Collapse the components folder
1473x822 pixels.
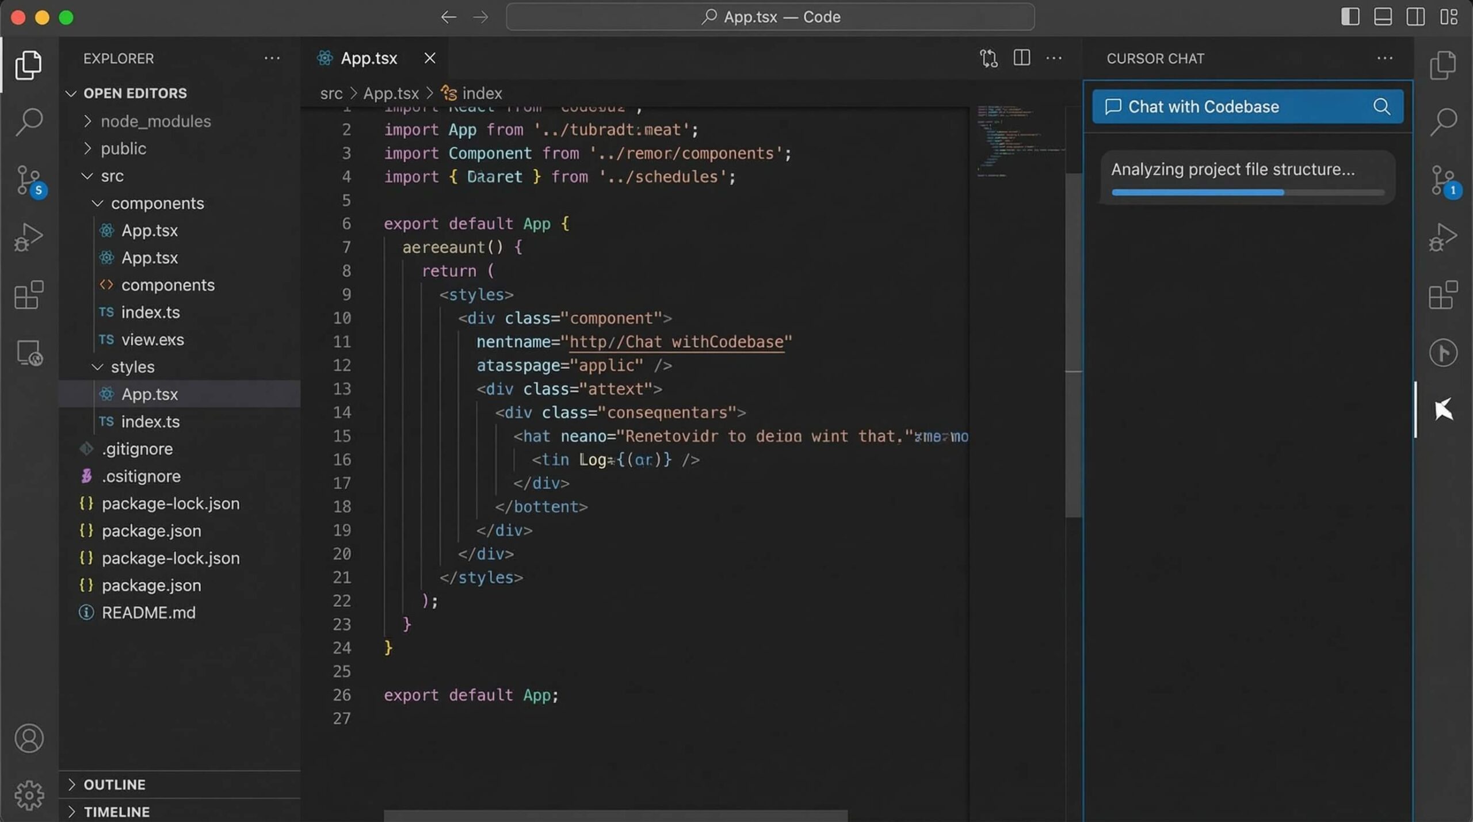coord(180,203)
